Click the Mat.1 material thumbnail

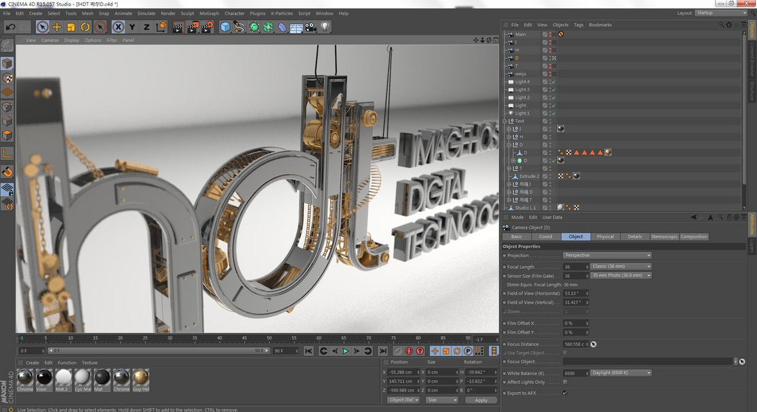point(63,378)
